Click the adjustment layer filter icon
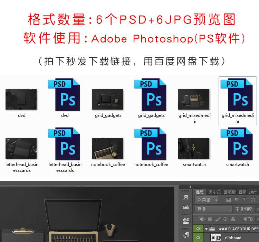This screenshot has height=242, width=259. click(237, 200)
